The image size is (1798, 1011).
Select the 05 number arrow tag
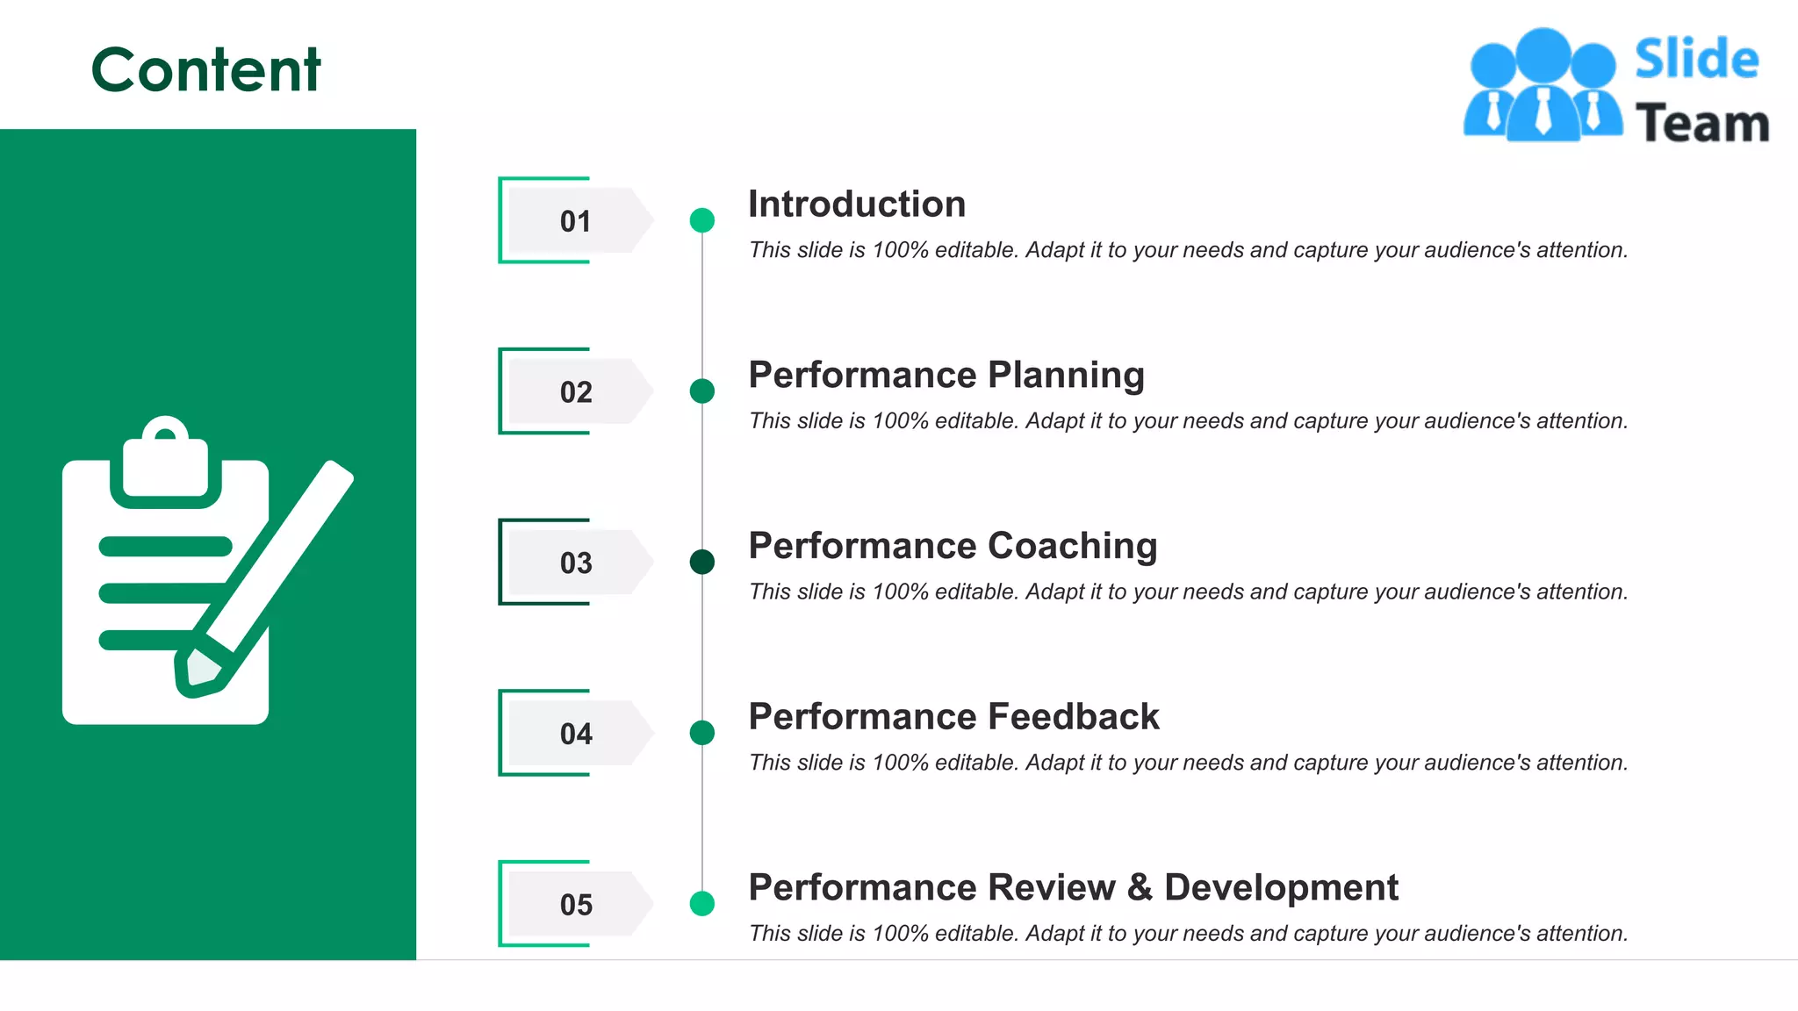pos(581,904)
